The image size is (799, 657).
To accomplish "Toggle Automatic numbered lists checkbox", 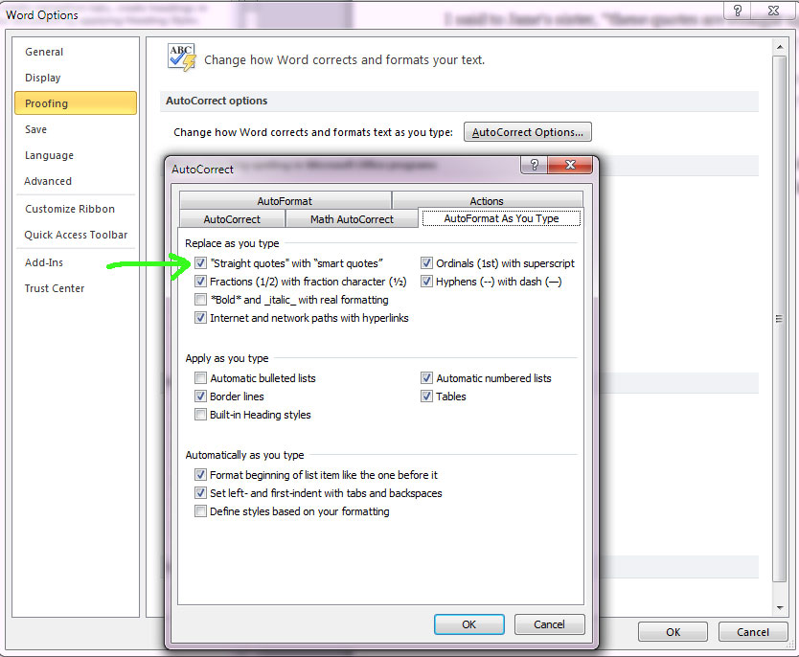I will pos(426,378).
